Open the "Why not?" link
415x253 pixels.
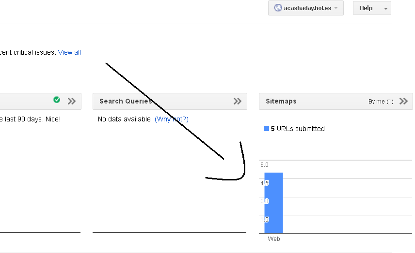coord(172,119)
